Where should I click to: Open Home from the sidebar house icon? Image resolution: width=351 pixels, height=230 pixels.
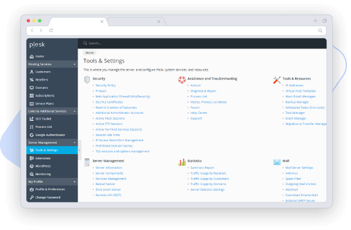[32, 57]
